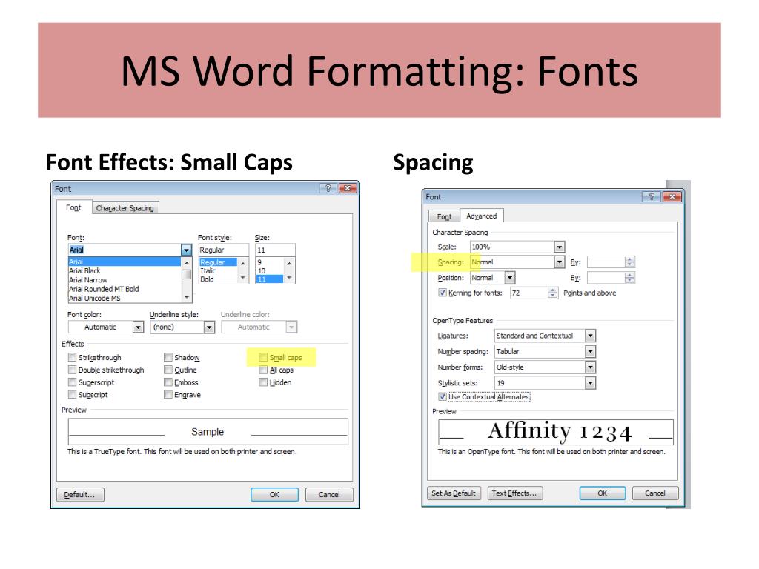Image resolution: width=759 pixels, height=569 pixels.
Task: Click the Set As Default button
Action: pos(454,493)
